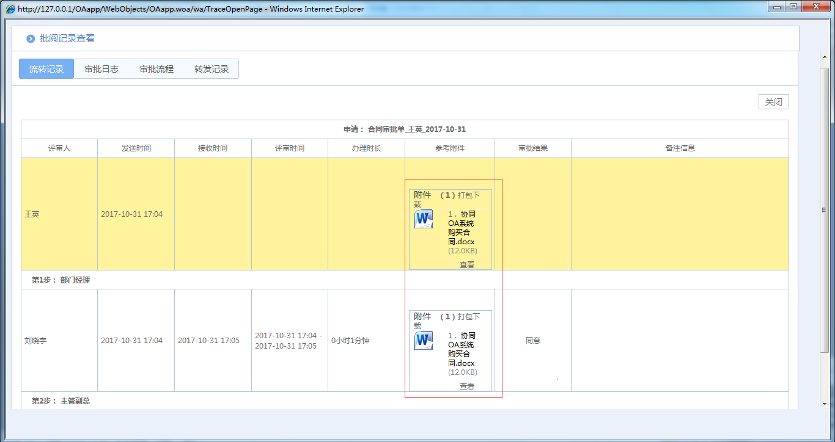Click the Word icon in 王英's row
The height and width of the screenshot is (442, 835).
(x=423, y=219)
